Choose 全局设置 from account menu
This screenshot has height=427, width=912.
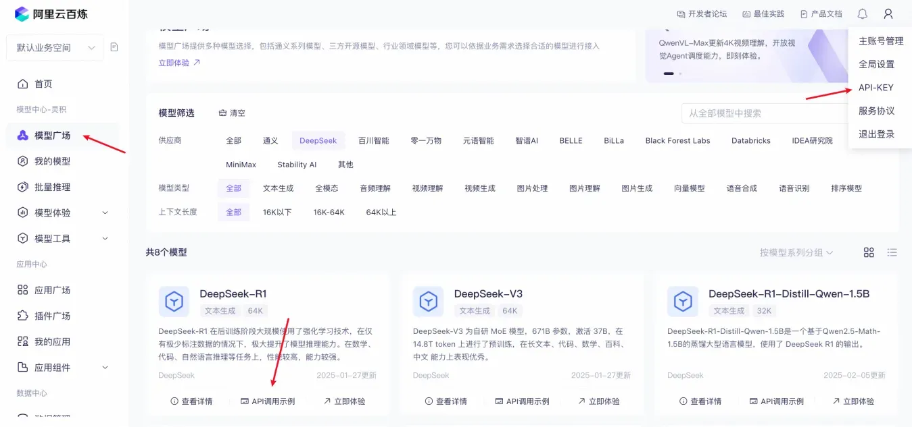pos(876,65)
